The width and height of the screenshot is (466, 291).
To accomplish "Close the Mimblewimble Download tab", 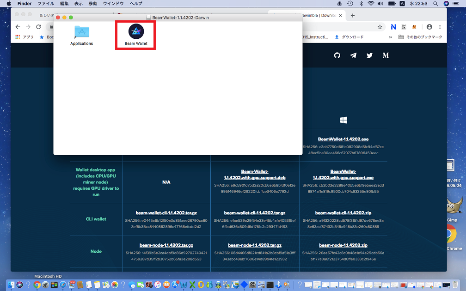I will (x=340, y=15).
